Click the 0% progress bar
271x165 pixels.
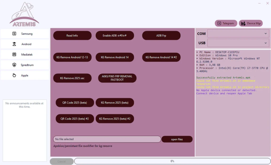click(172, 161)
